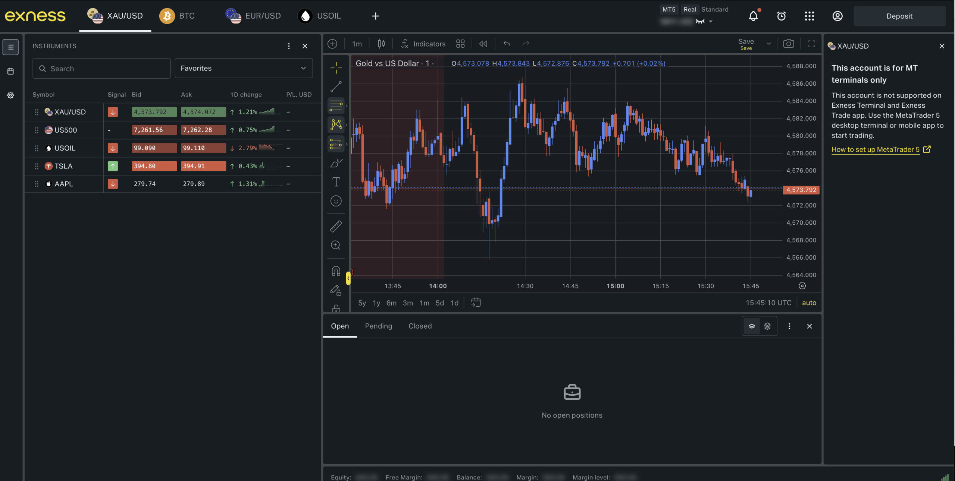Take a chart snapshot with camera icon
Image resolution: width=955 pixels, height=481 pixels.
click(788, 44)
